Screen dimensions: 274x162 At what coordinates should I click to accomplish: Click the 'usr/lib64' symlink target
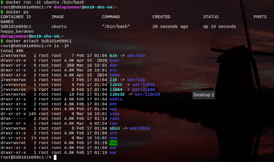pos(144,90)
